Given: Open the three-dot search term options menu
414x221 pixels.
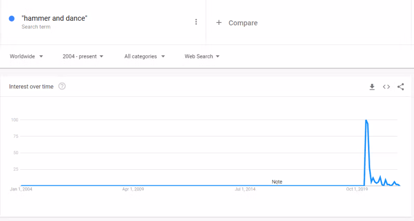Looking at the screenshot, I should [x=196, y=22].
